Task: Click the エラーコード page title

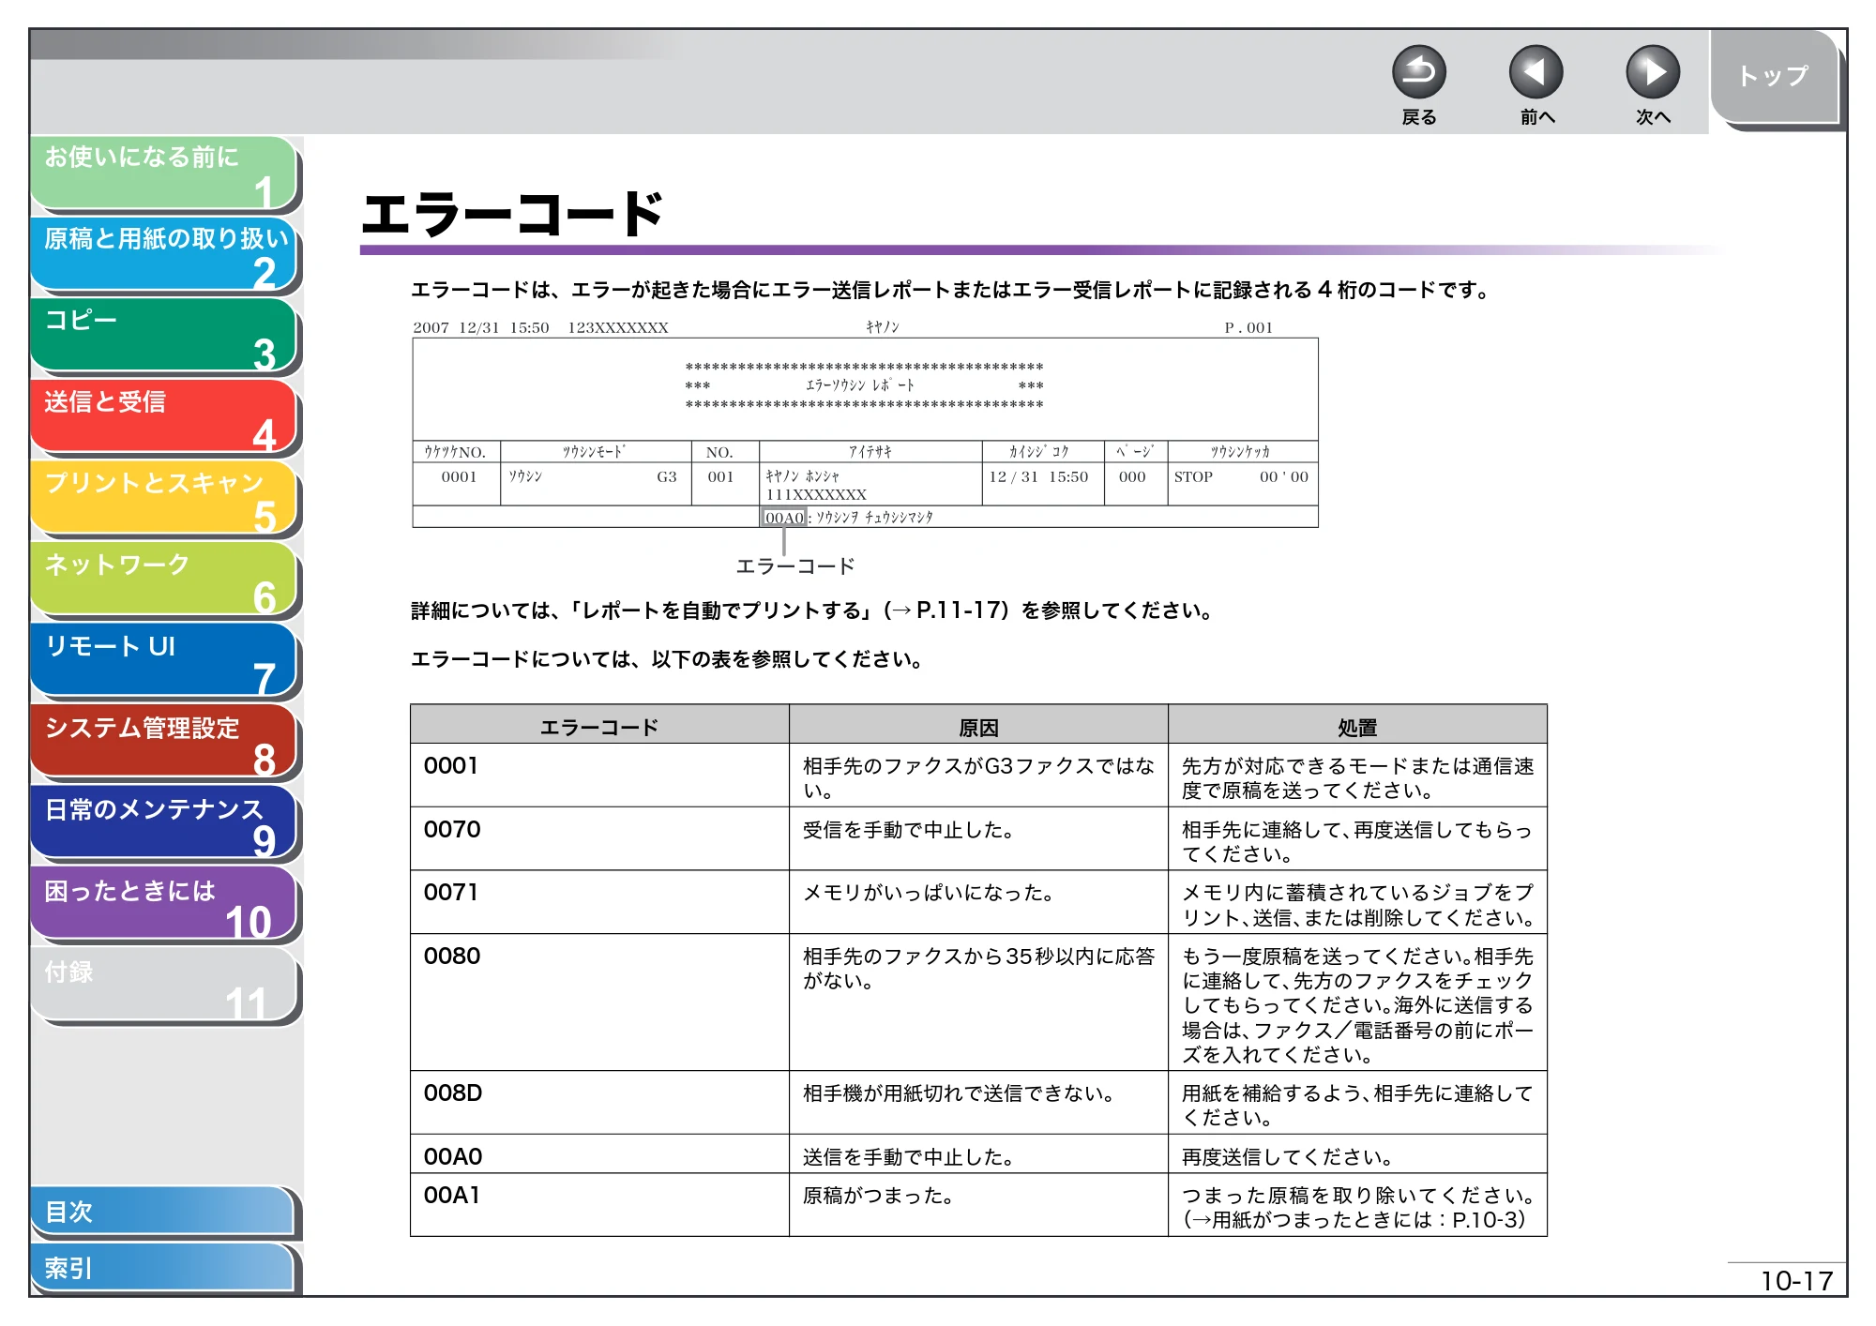Action: [513, 214]
